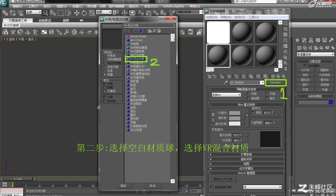The image size is (336, 196).
Task: Activate the Select Object tool
Action: click(45, 13)
